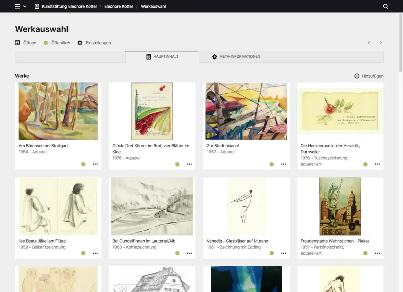Click the green dot on Freudenstadts Wahrzeichen card
Viewport: 403px width, 292px height.
point(366,253)
